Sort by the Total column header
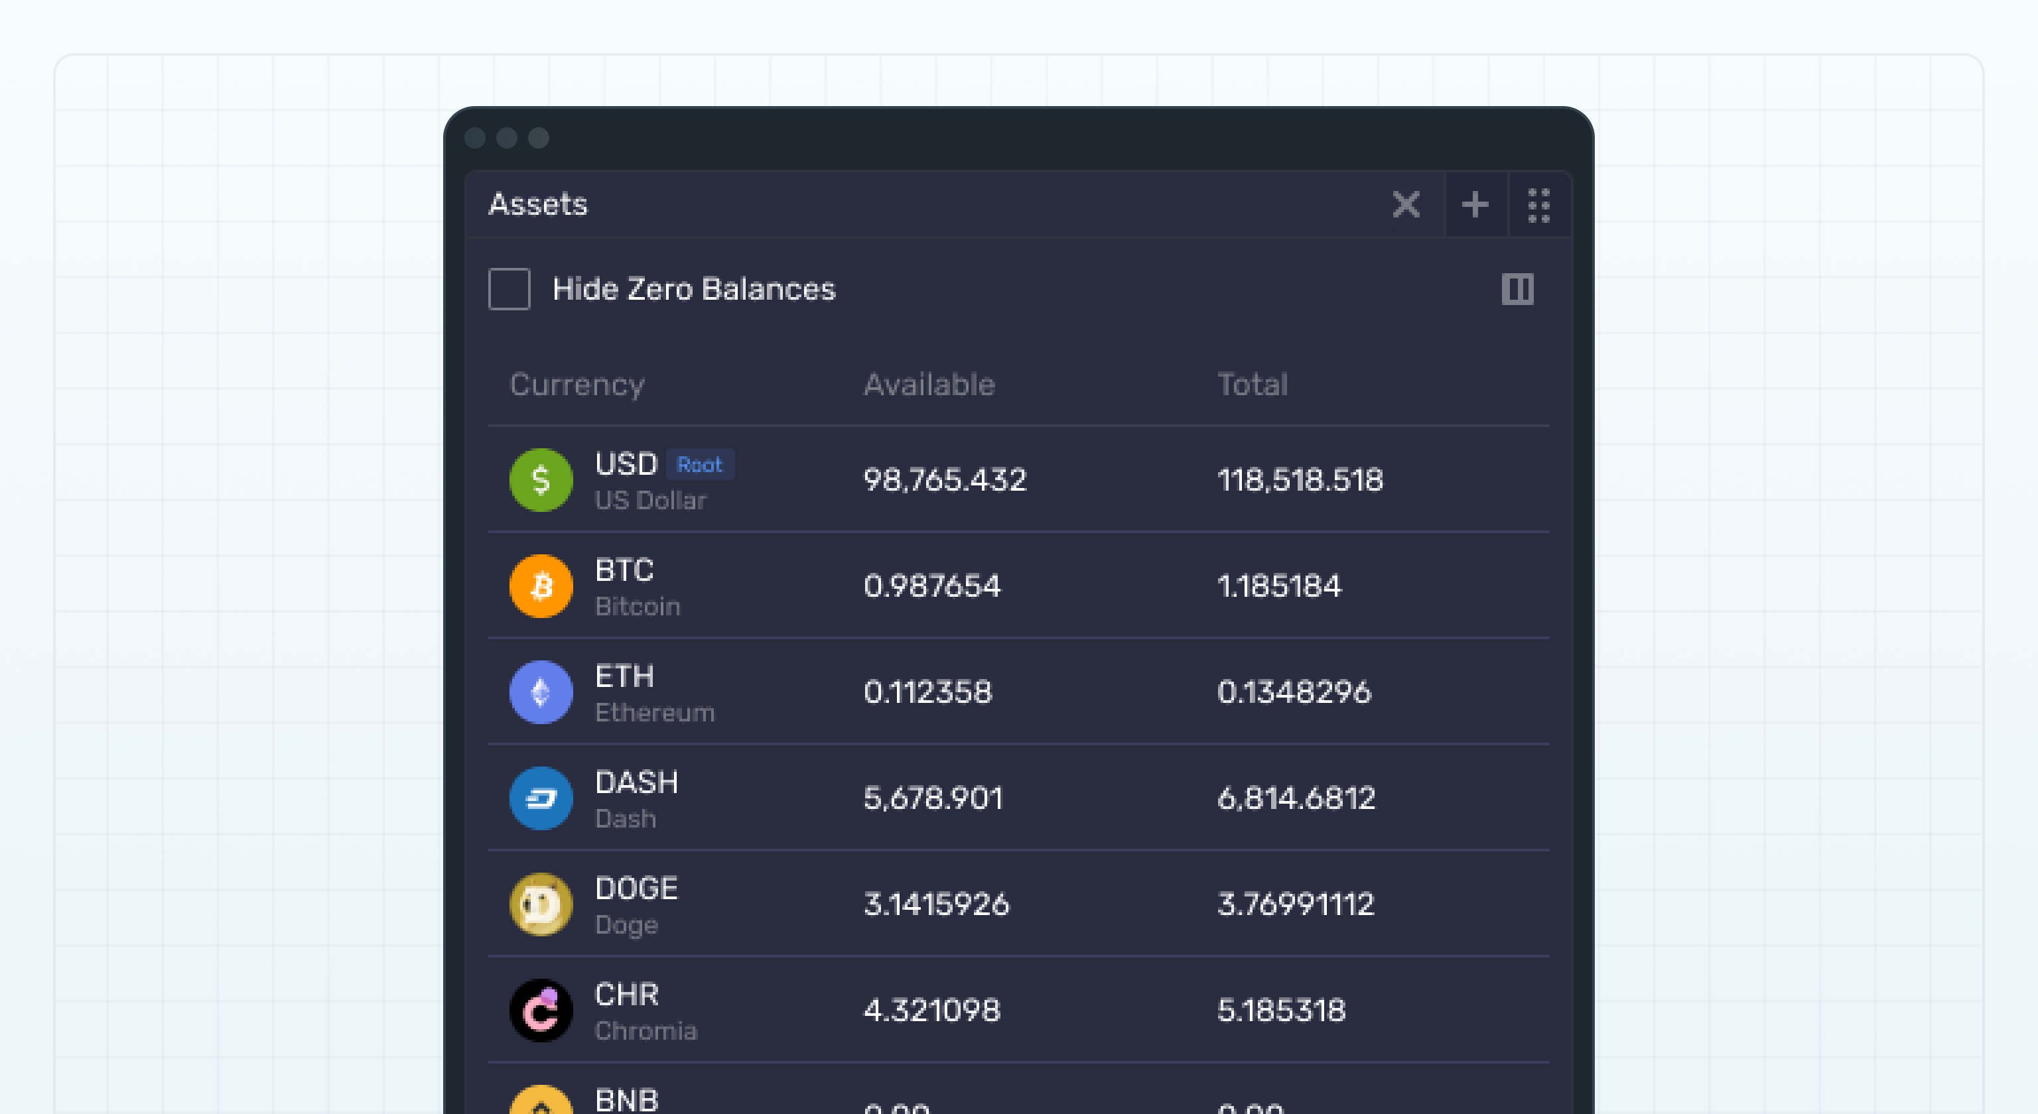Screen dimensions: 2038x1114 pos(1253,384)
